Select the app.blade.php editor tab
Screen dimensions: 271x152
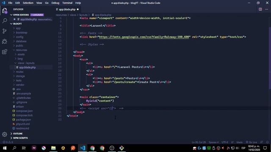click(x=67, y=9)
